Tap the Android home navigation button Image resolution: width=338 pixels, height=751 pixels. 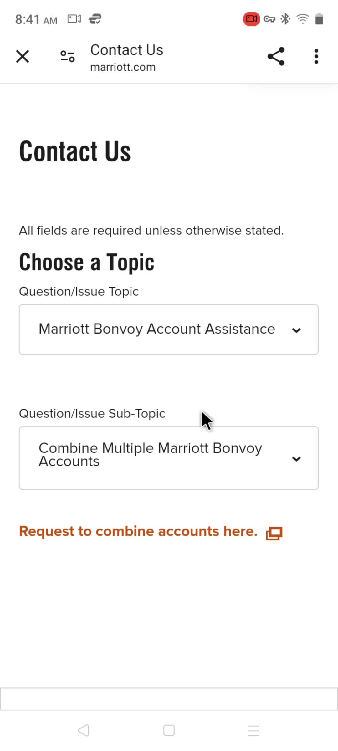[169, 731]
